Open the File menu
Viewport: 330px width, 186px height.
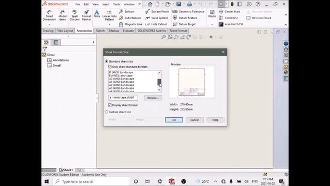pos(78,4)
